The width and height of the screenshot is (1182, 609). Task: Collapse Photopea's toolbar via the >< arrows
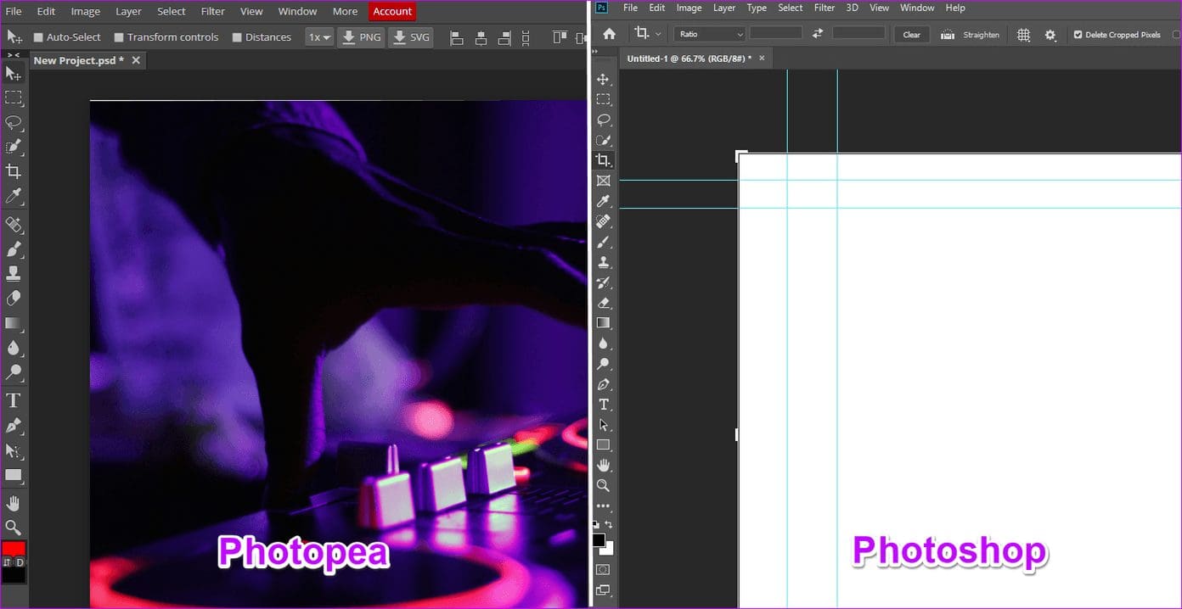[14, 54]
